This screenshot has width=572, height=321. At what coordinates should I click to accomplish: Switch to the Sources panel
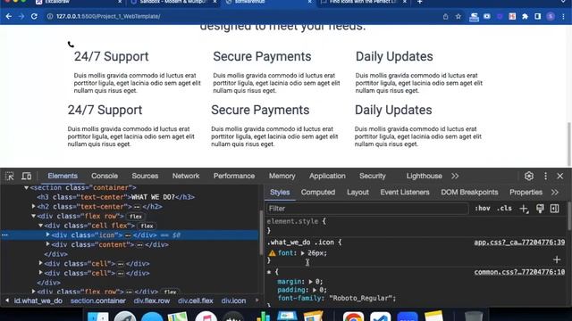tap(145, 177)
